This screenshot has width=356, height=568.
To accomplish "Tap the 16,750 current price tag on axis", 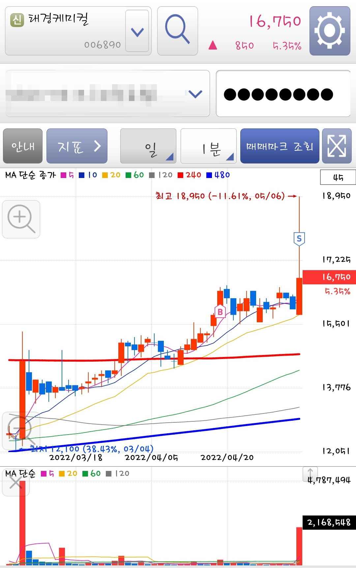I will [x=329, y=277].
